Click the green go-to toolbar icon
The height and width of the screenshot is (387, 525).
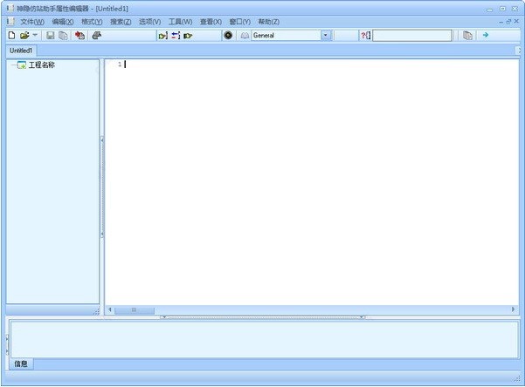(x=188, y=36)
